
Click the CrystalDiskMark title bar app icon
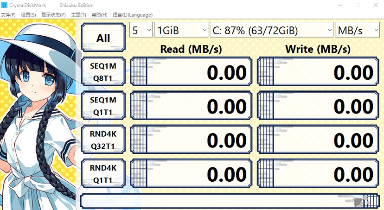4,5
